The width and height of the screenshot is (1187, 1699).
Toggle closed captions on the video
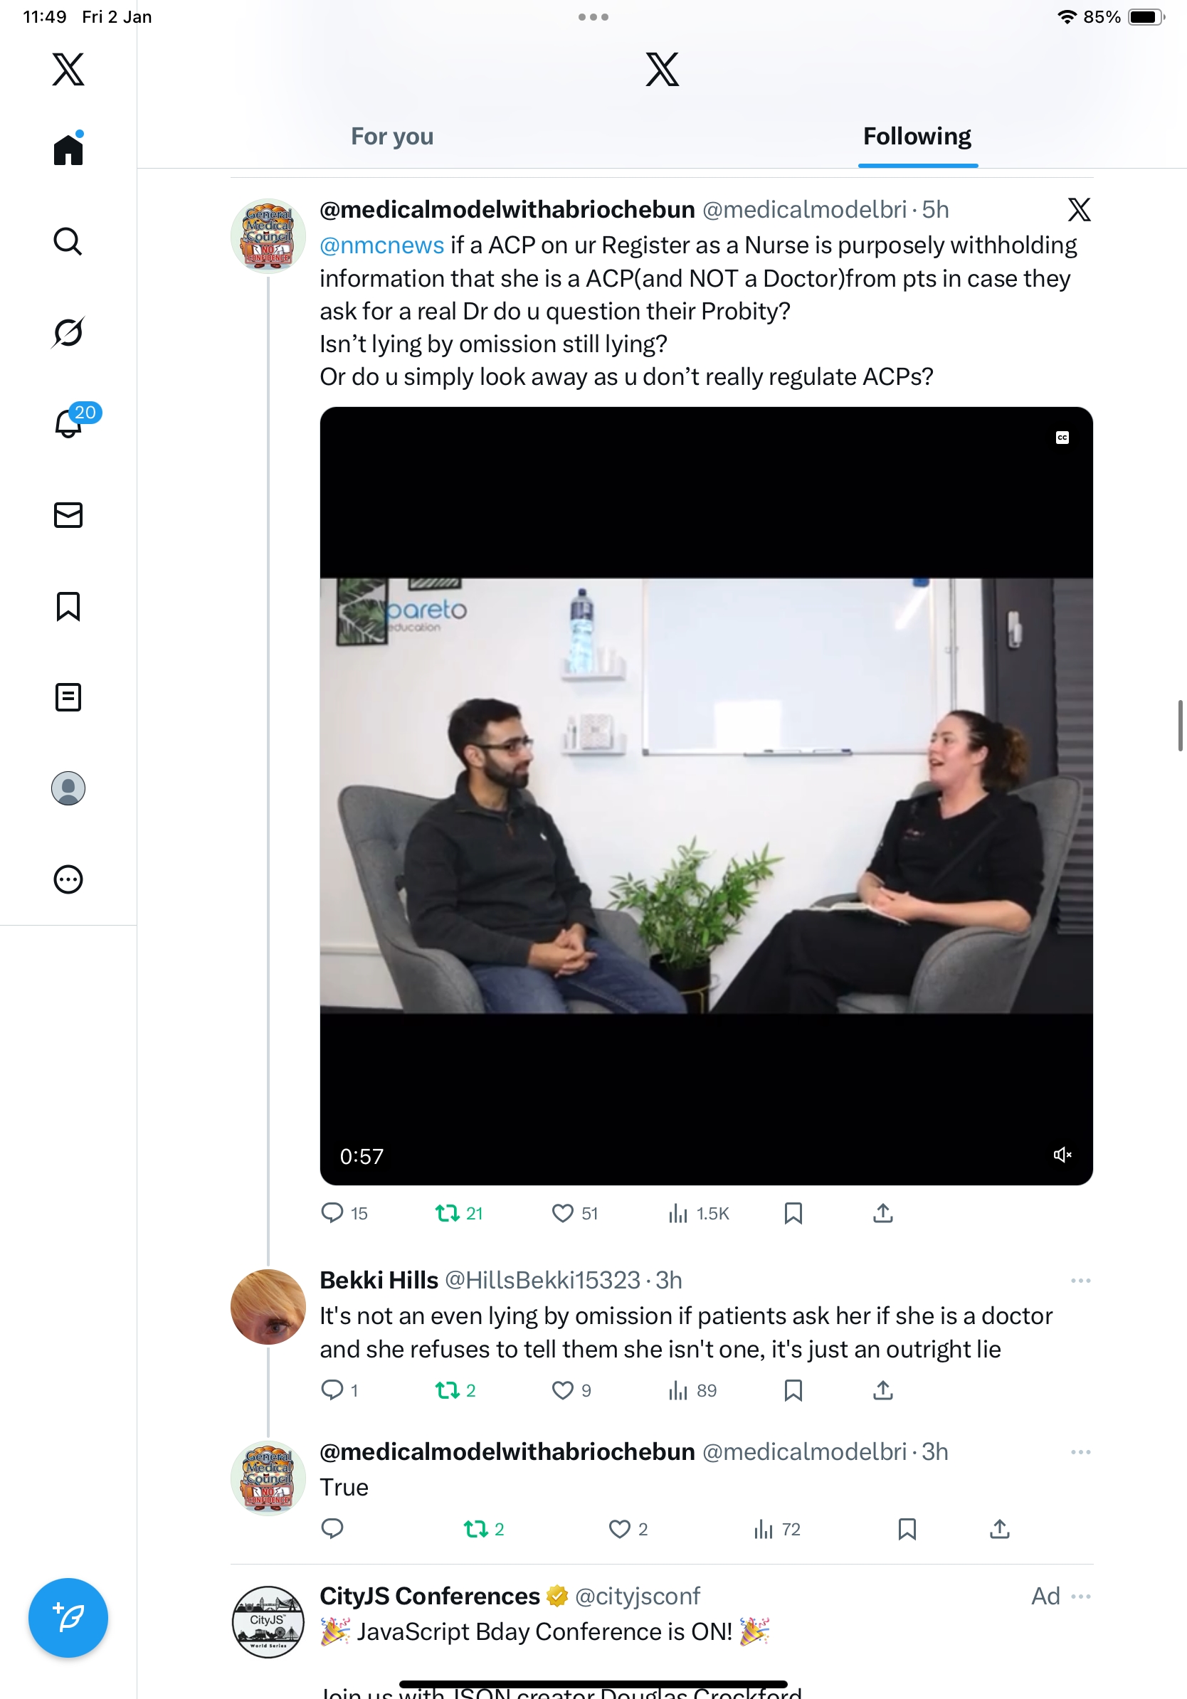[x=1062, y=438]
